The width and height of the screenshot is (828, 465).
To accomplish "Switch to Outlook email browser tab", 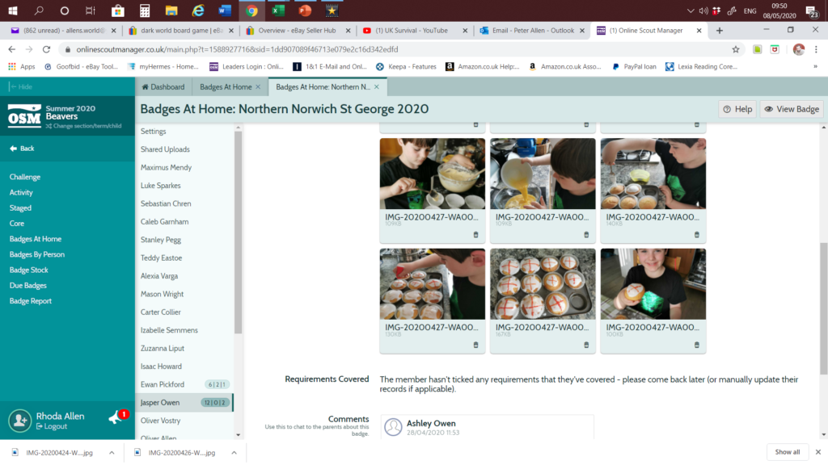I will coord(533,31).
